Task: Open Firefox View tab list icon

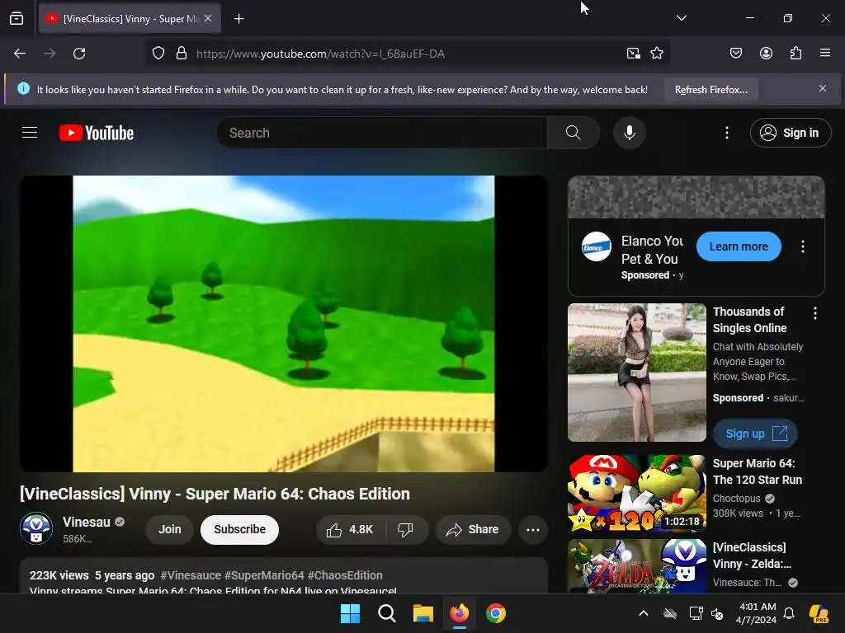Action: click(17, 19)
